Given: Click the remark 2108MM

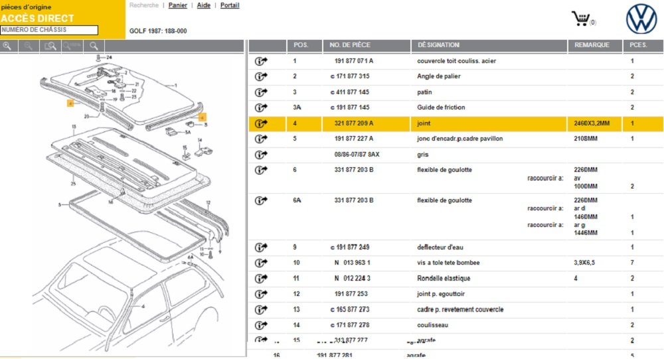Looking at the screenshot, I should [586, 139].
